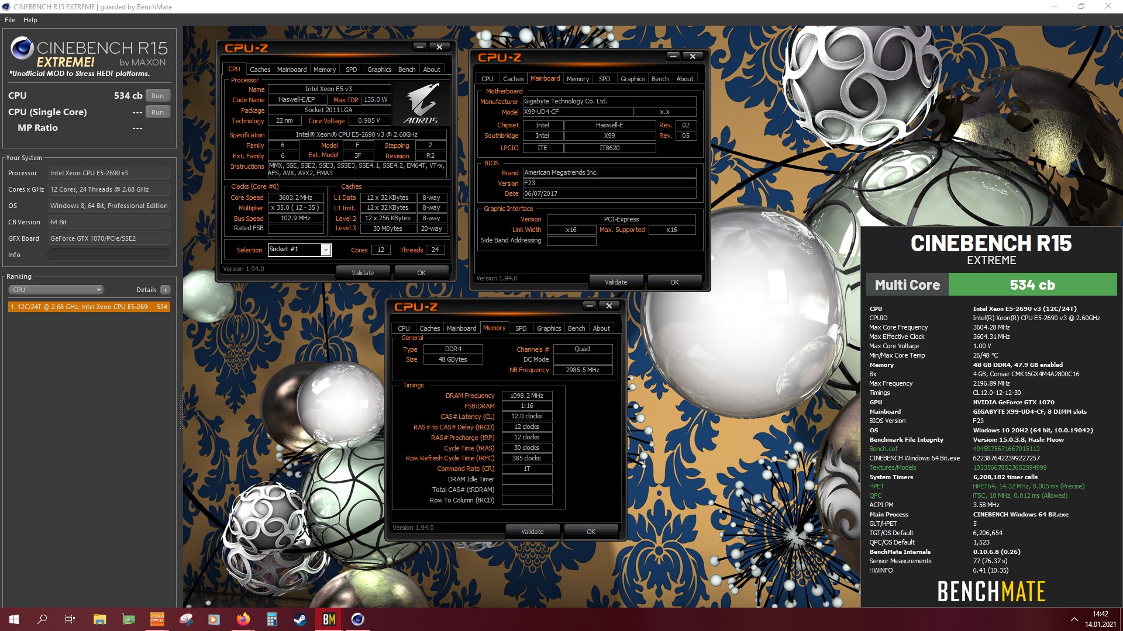Open the Ranking CPU dropdown
Viewport: 1123px width, 631px height.
[56, 290]
